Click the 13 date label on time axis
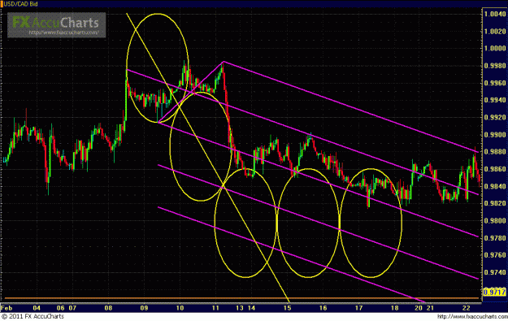Viewport: 508px width, 321px height. 240,308
